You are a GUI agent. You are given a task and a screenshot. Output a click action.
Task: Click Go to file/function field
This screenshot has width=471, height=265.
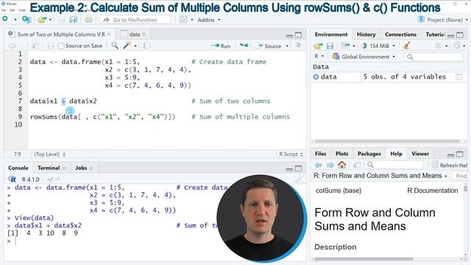[x=135, y=20]
